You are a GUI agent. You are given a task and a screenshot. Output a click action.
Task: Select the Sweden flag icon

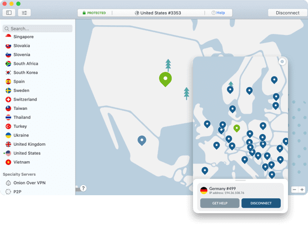coord(8,90)
